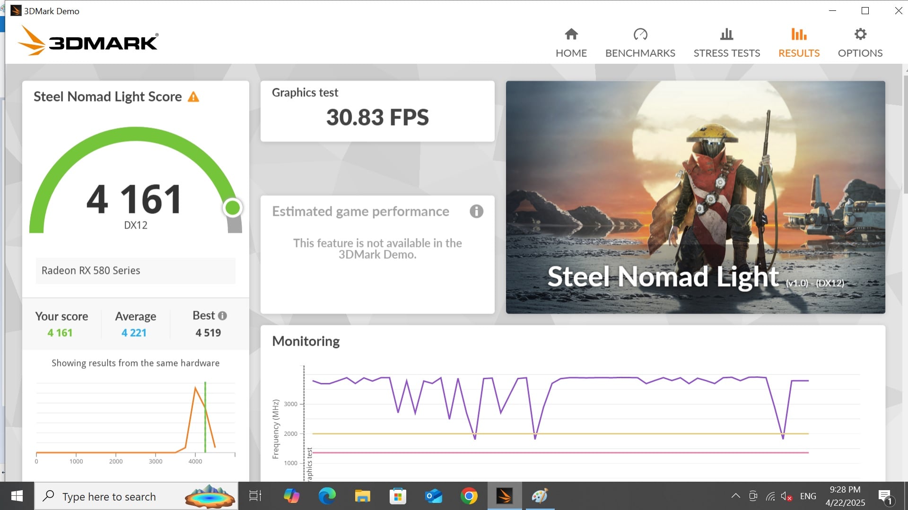Open the OPTIONS tab
This screenshot has height=510, width=908.
coord(860,43)
